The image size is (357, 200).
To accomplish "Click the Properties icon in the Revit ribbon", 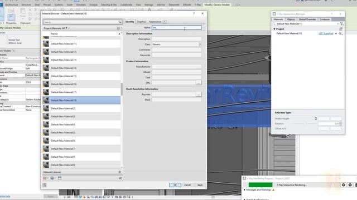I will pos(11,17).
